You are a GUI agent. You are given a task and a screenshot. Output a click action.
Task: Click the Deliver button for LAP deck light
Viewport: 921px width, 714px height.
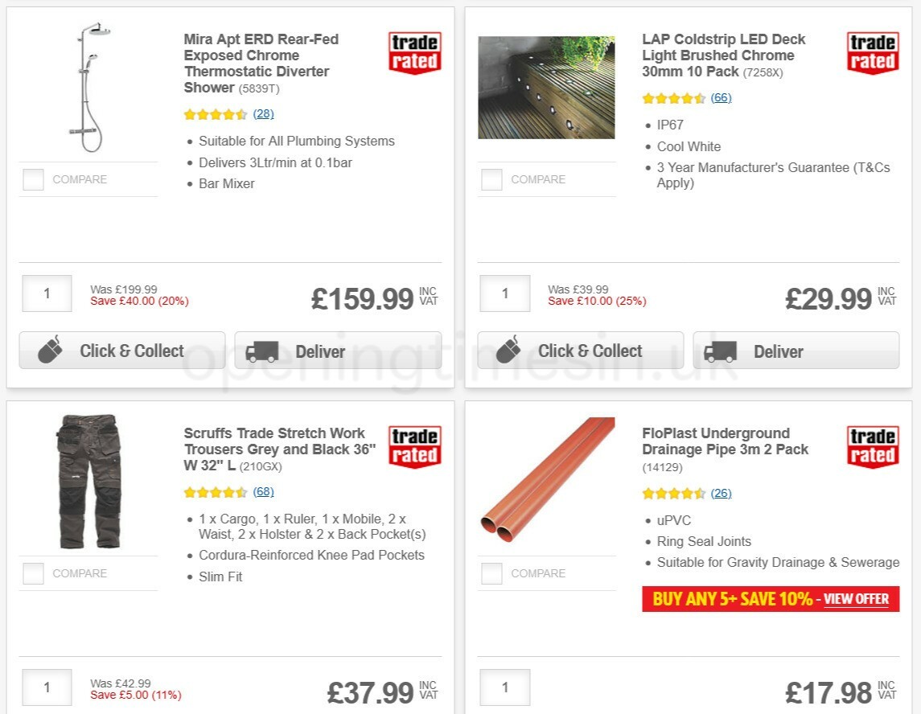(795, 351)
